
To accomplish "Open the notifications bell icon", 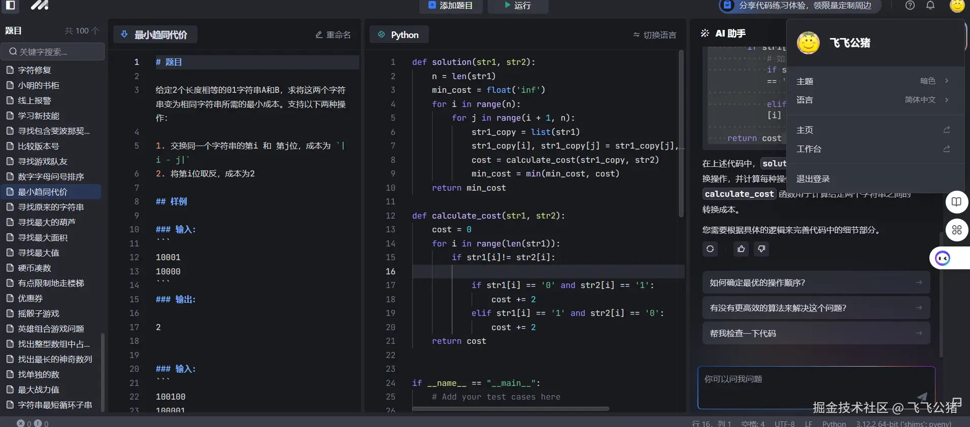I will coord(930,6).
